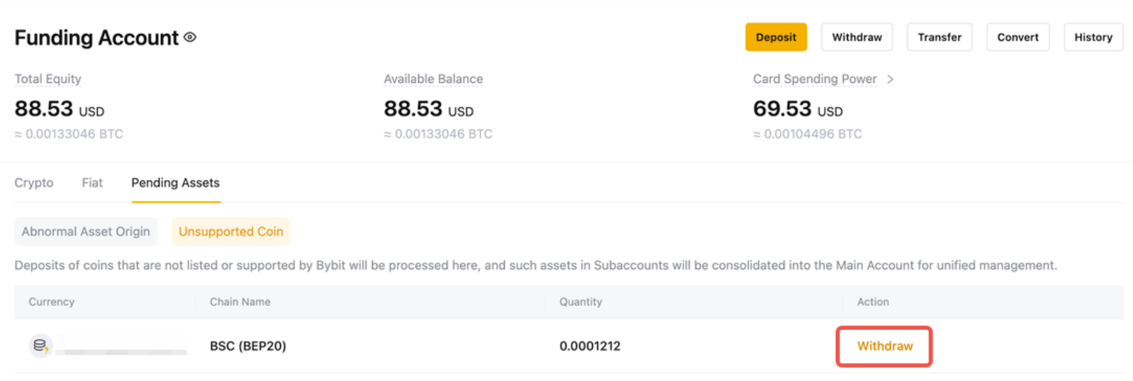
Task: Switch to the Crypto tab
Action: [33, 183]
